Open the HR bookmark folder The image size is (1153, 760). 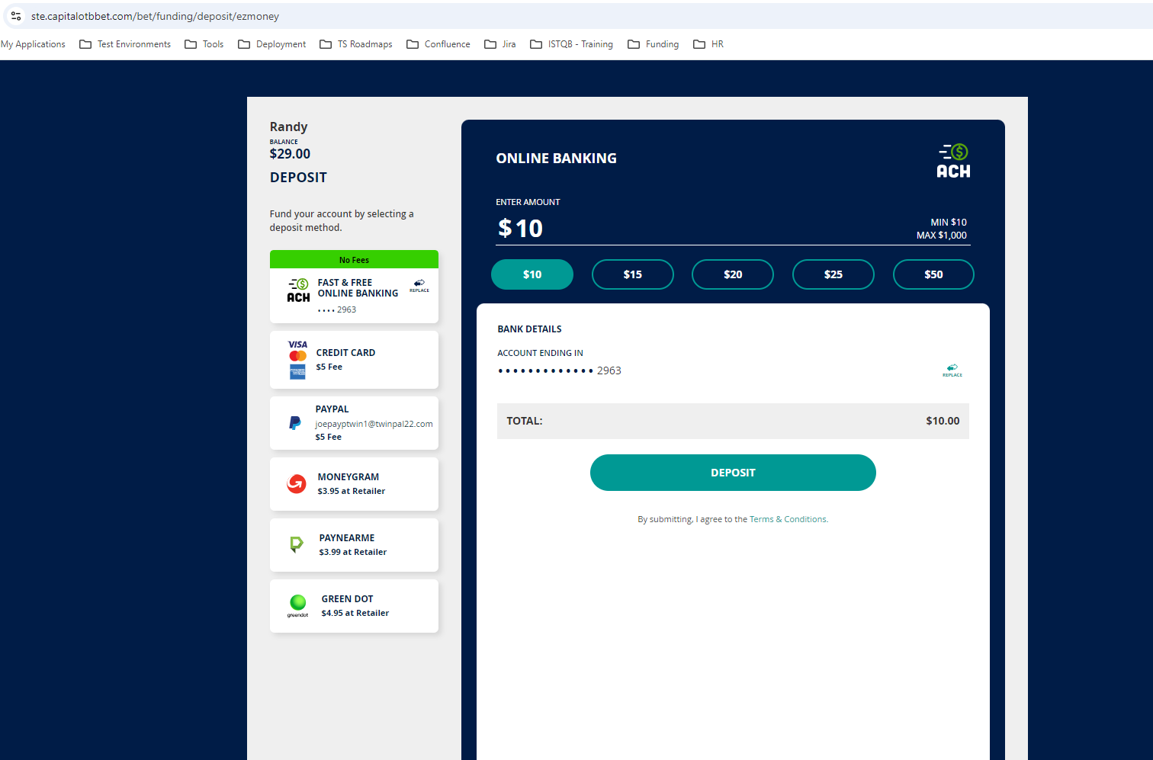pos(708,44)
